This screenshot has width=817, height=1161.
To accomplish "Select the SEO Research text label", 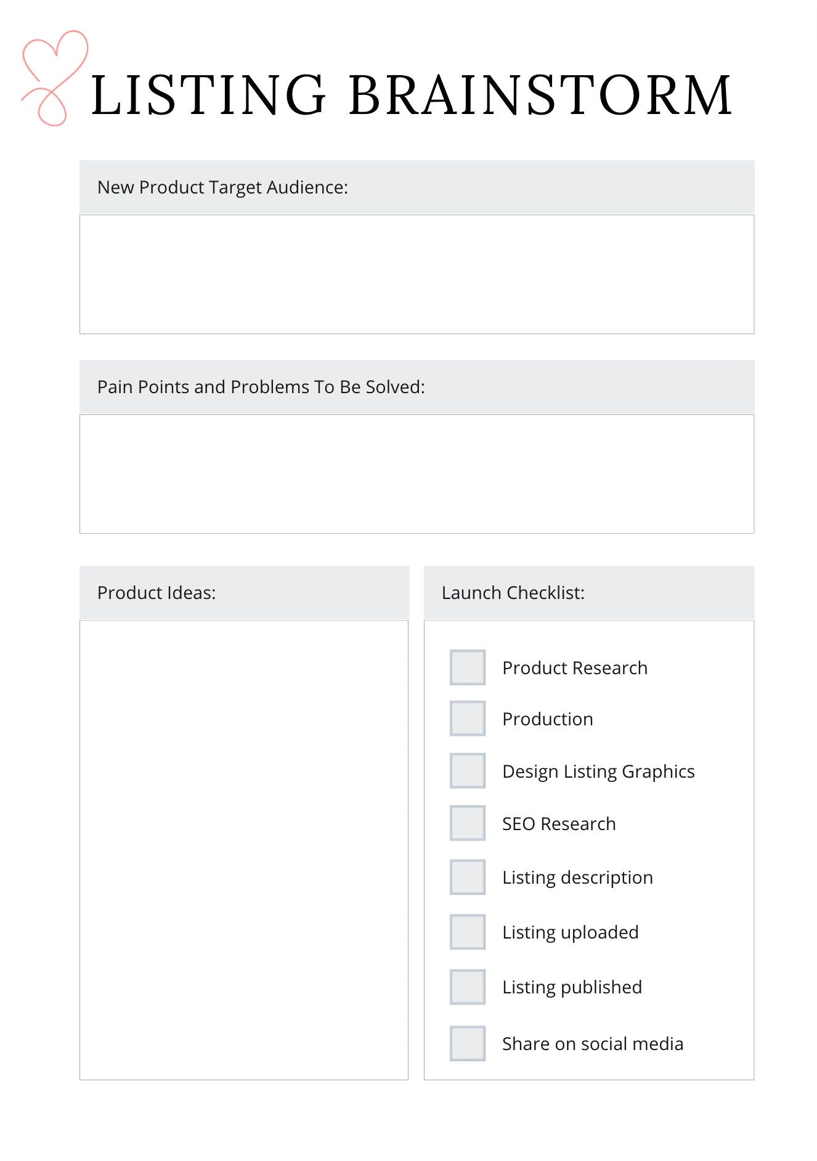I will (x=559, y=824).
